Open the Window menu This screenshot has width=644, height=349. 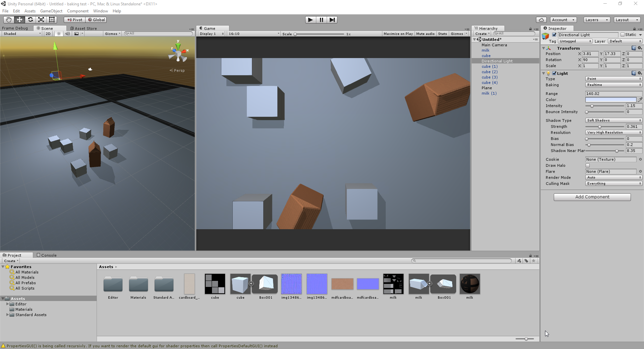[x=101, y=11]
